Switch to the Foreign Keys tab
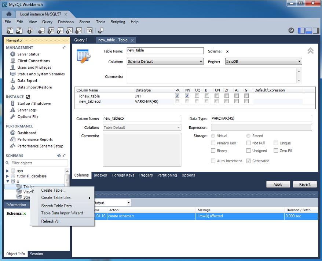Screen dimensions: 322x261 point(123,175)
